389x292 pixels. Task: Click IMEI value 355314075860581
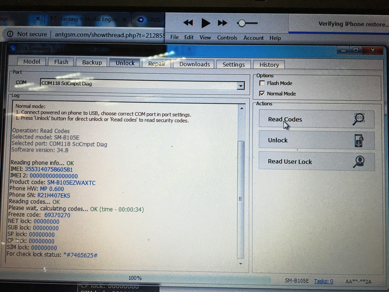click(x=48, y=169)
